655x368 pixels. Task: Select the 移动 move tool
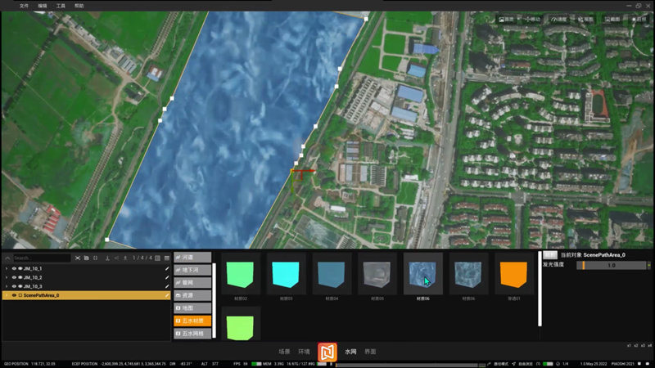pyautogui.click(x=533, y=19)
